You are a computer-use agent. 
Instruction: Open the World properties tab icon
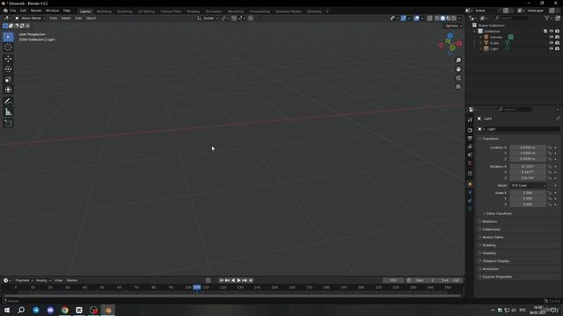[470, 163]
